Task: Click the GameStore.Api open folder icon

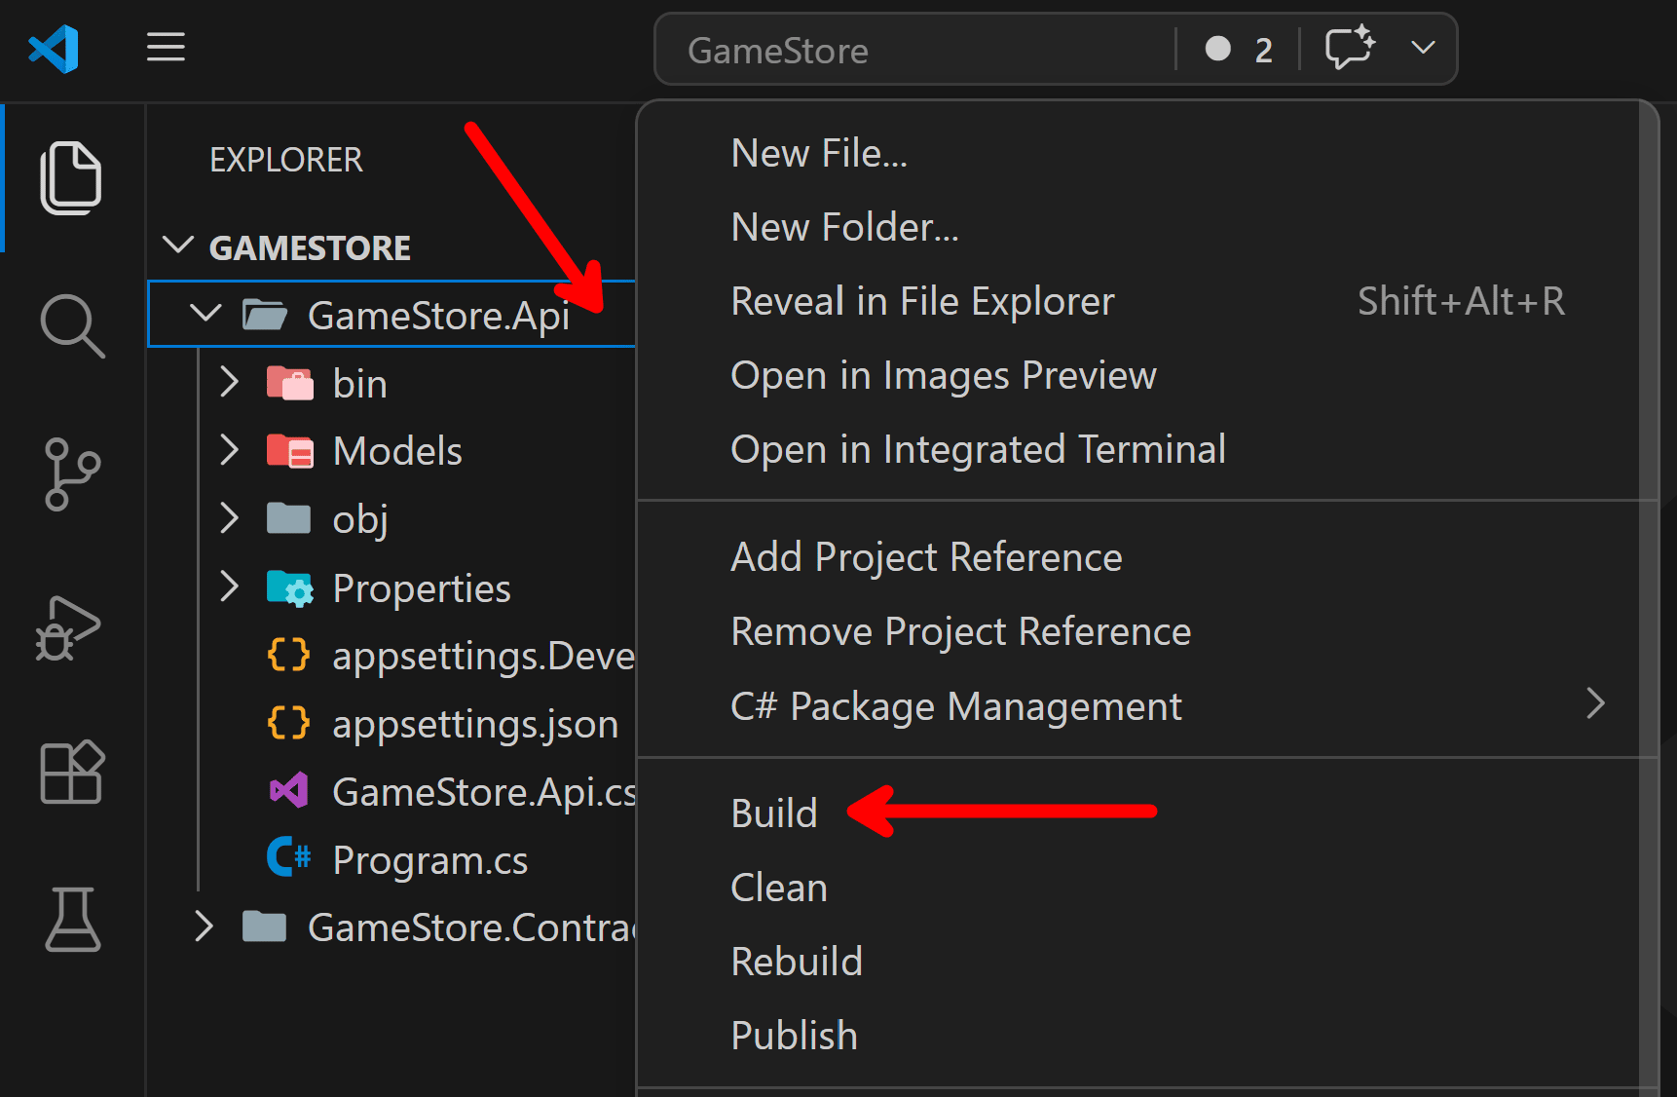Action: click(x=265, y=315)
